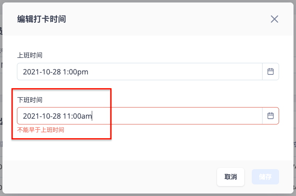
Task: Place cursor on 1:00pm in clock-in field
Action: (76, 72)
